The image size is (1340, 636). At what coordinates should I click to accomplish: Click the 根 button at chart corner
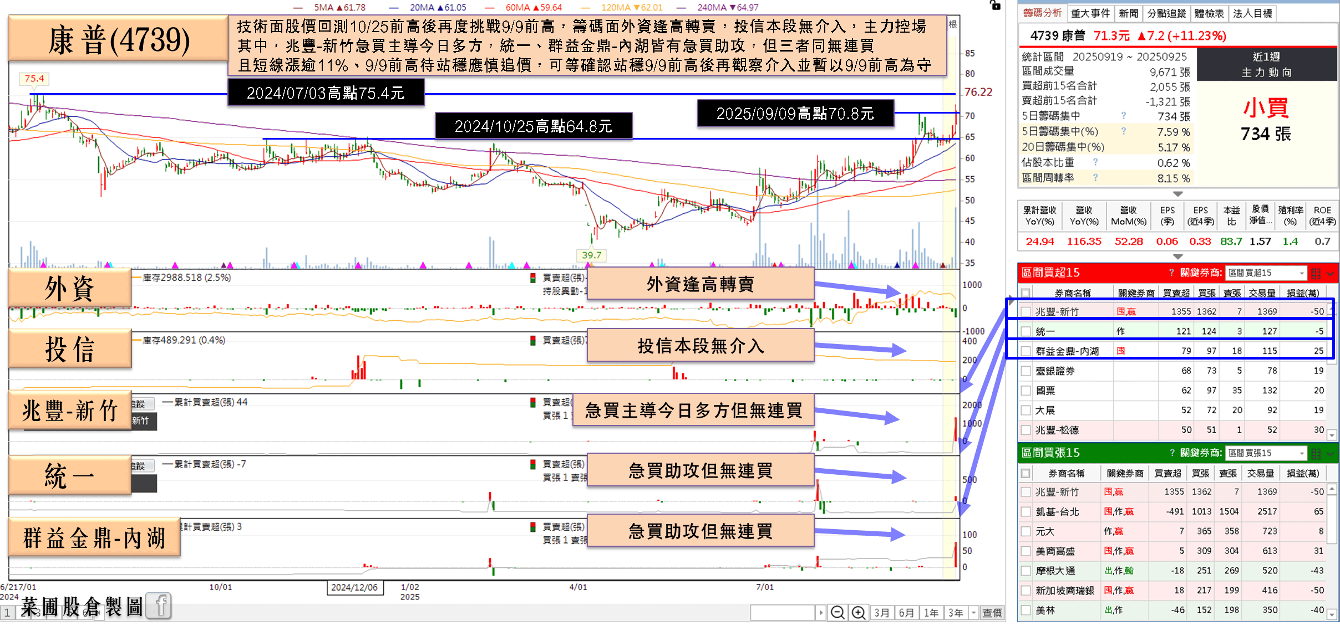(x=953, y=24)
